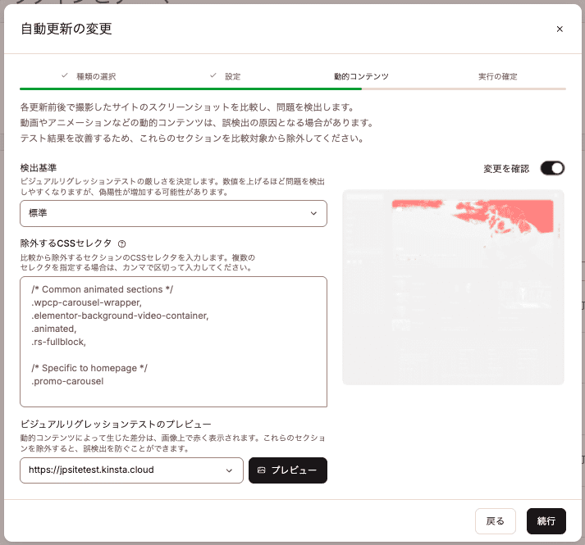Screen dimensions: 585x545
Task: Click the .elementor-background-video-container, line
Action: coord(120,316)
